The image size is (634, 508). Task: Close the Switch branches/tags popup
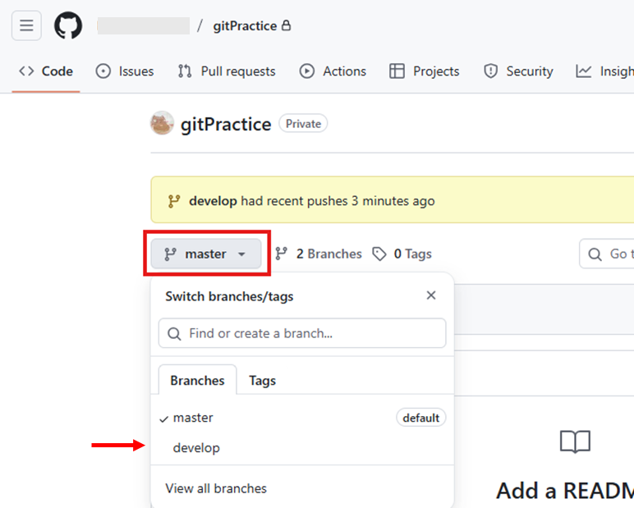click(431, 295)
